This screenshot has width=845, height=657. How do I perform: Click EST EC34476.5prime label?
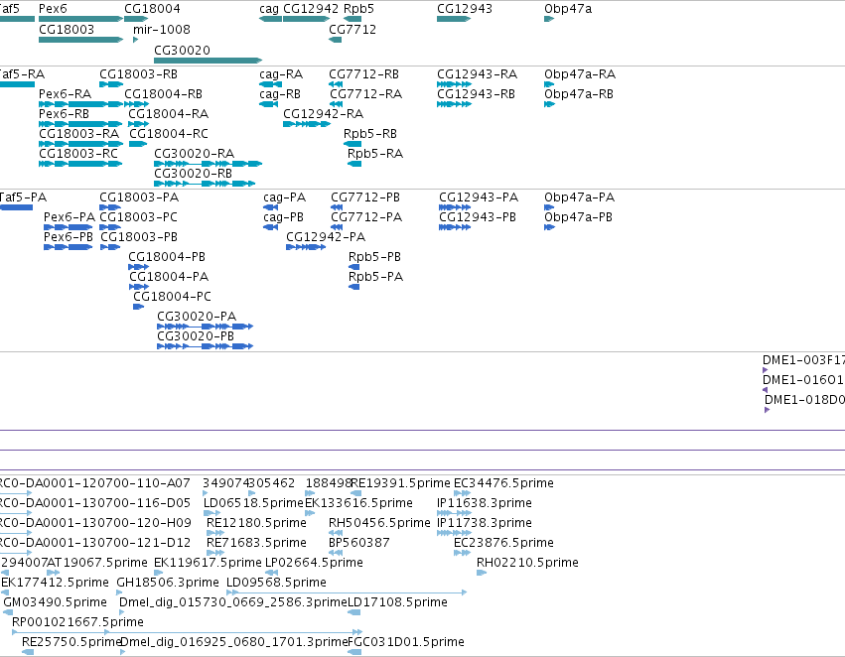[x=503, y=483]
